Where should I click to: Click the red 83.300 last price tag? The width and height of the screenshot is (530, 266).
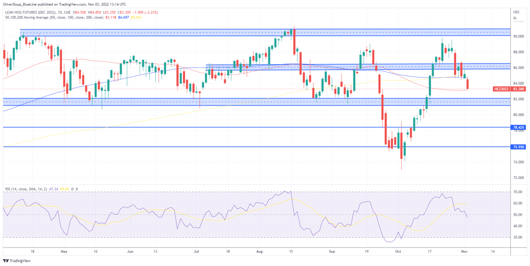coord(519,89)
